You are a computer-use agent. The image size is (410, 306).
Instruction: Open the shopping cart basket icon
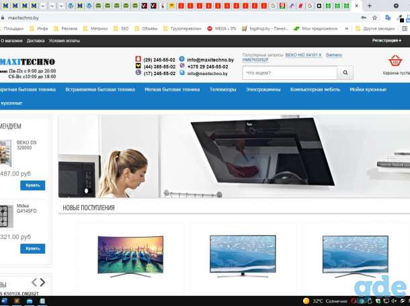395,61
